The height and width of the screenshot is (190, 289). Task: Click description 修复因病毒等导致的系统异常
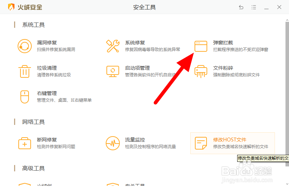point(152,50)
